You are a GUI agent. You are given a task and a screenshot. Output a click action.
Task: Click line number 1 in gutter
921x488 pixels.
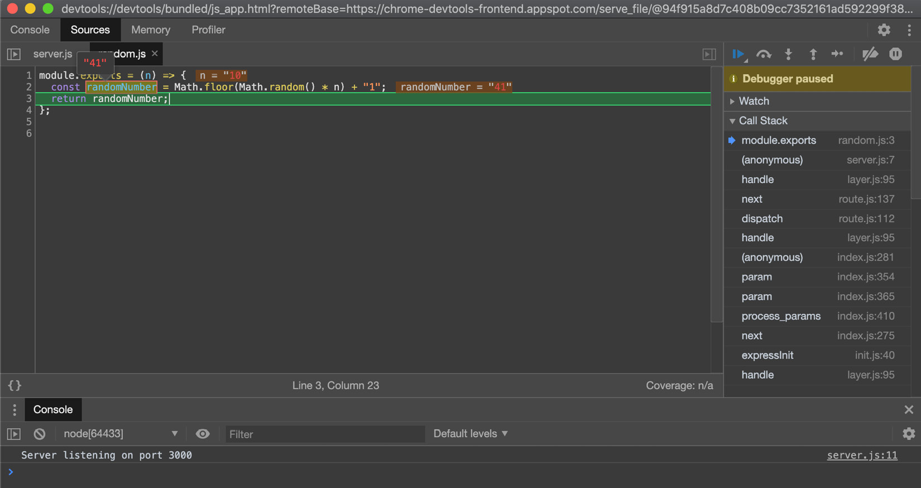pos(28,75)
